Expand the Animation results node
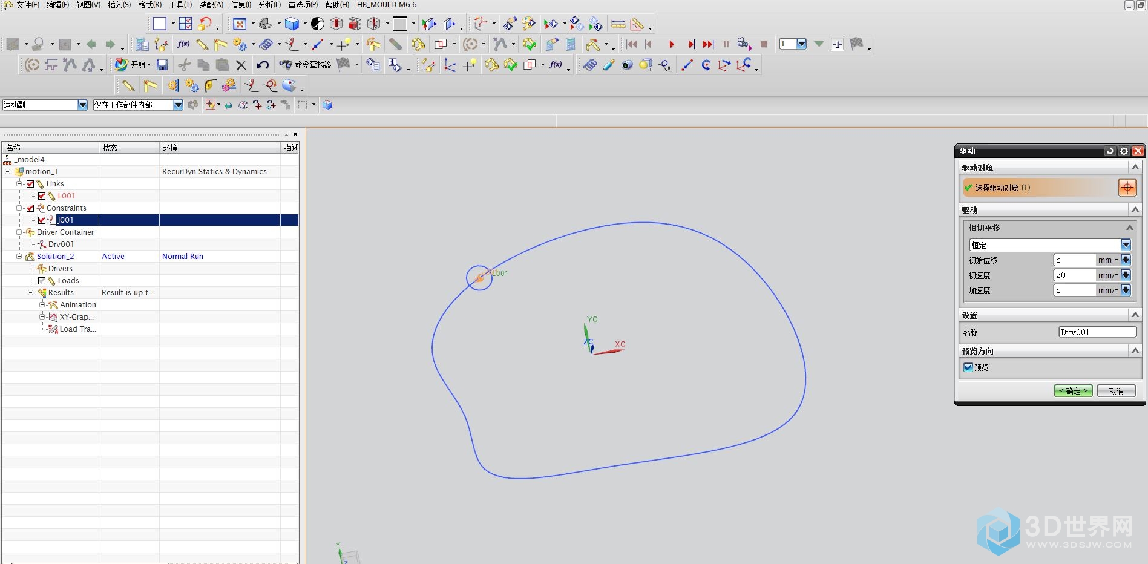 click(x=42, y=305)
